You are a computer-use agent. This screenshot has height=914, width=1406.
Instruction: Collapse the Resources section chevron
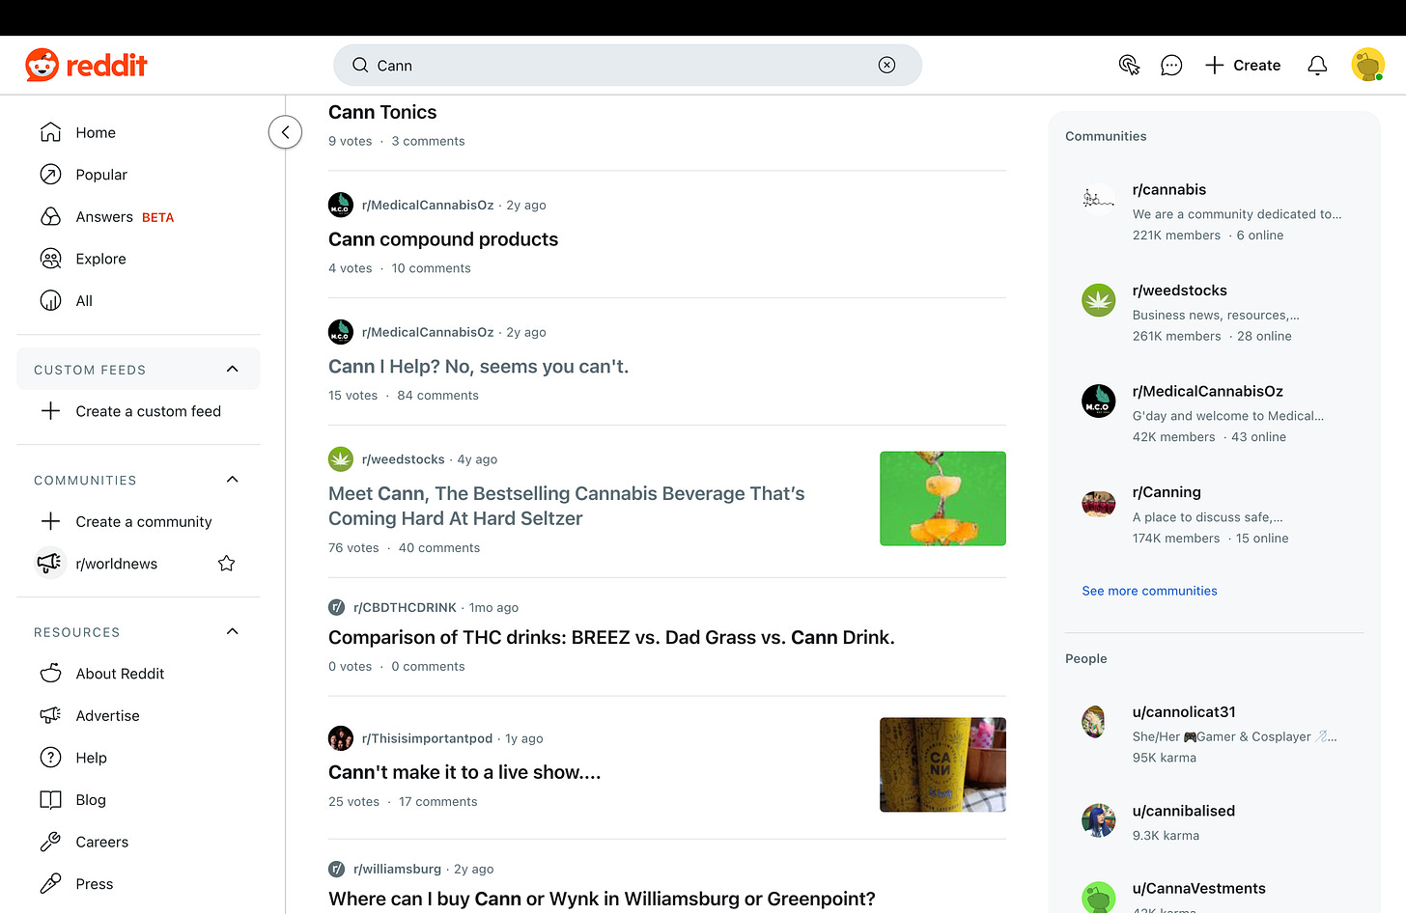tap(232, 631)
